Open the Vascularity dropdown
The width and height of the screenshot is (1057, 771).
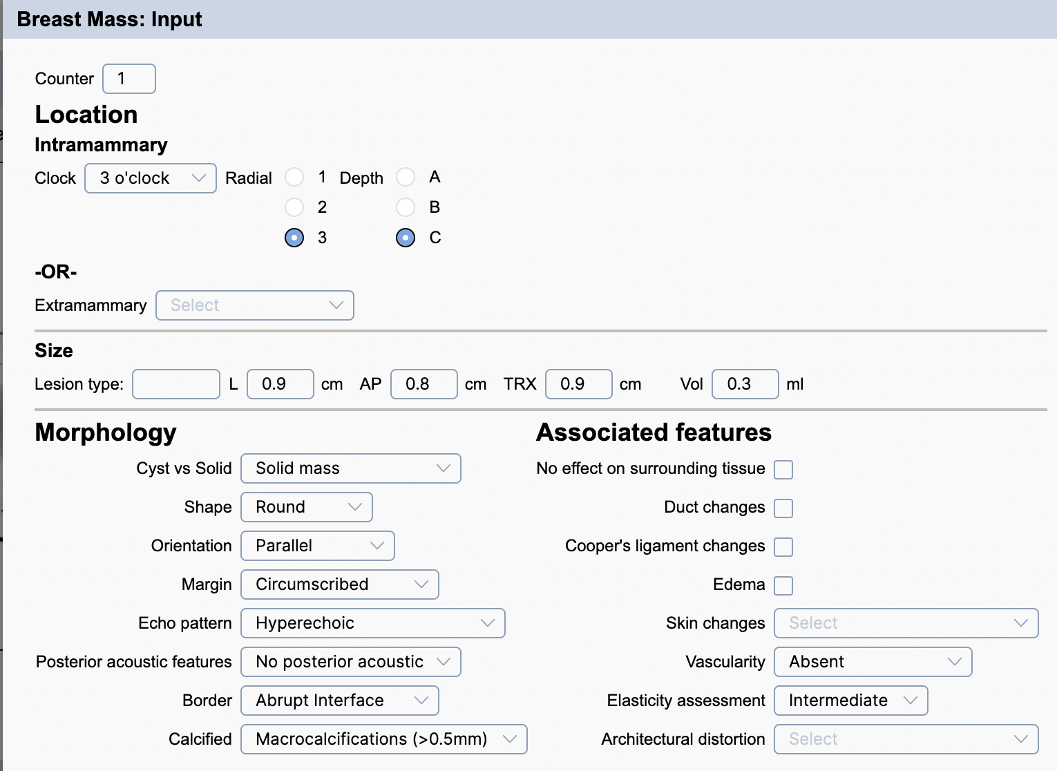(x=873, y=662)
